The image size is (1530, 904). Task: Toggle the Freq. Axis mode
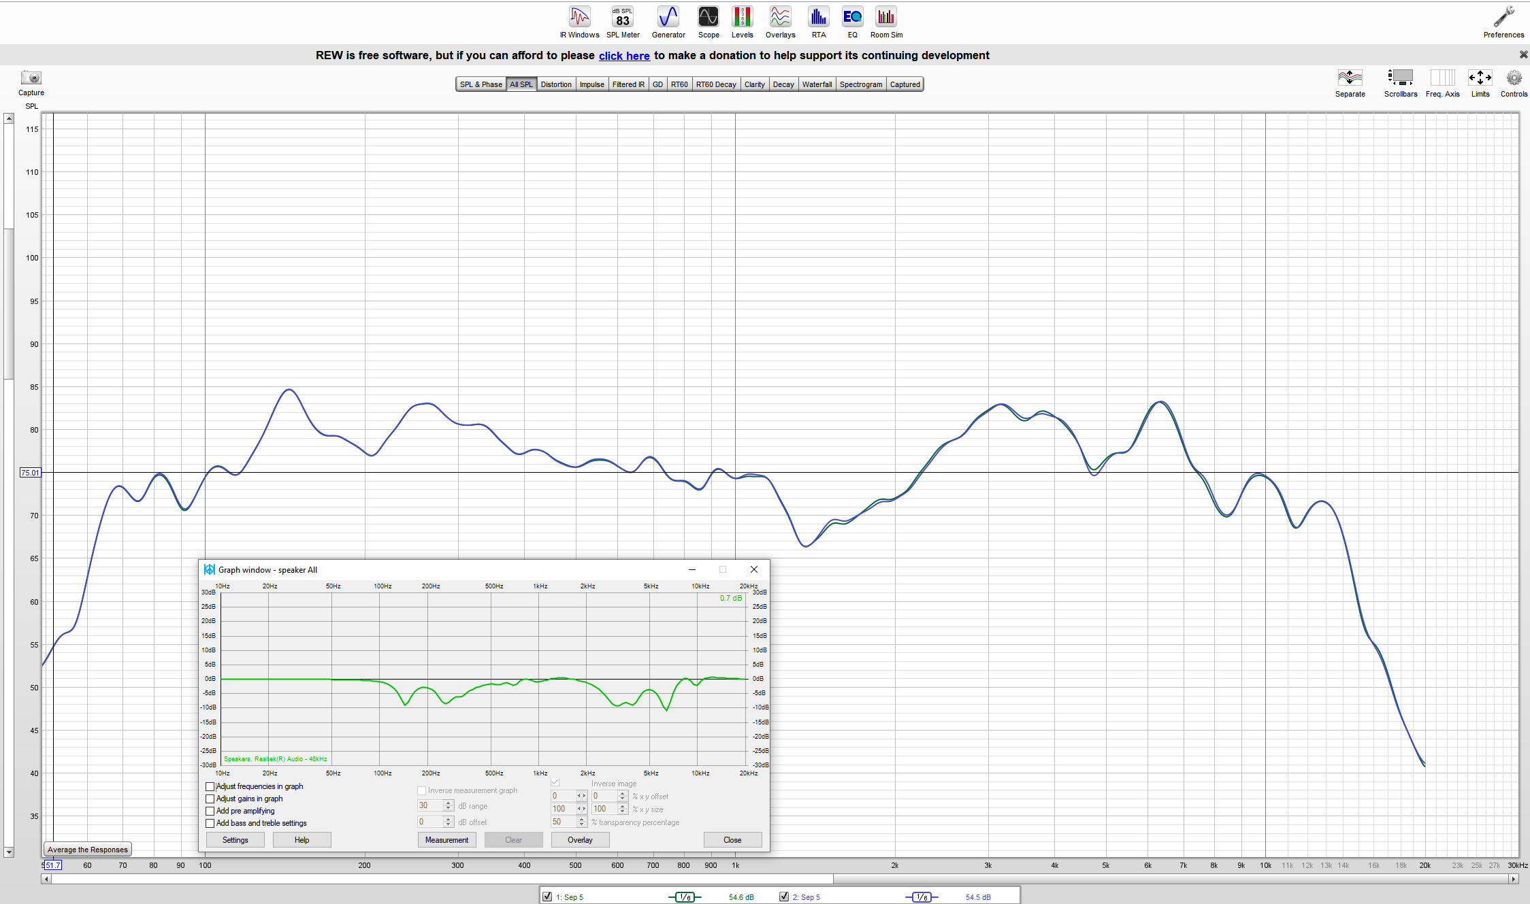coord(1442,83)
